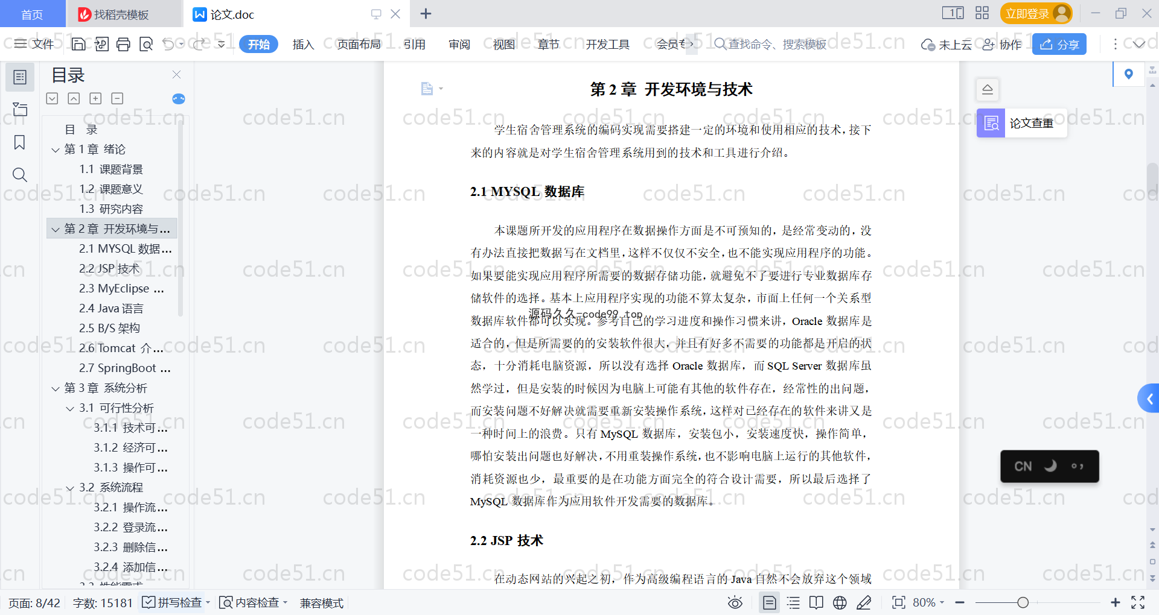The width and height of the screenshot is (1159, 615).
Task: Switch to the 首页 home tab
Action: [x=32, y=14]
